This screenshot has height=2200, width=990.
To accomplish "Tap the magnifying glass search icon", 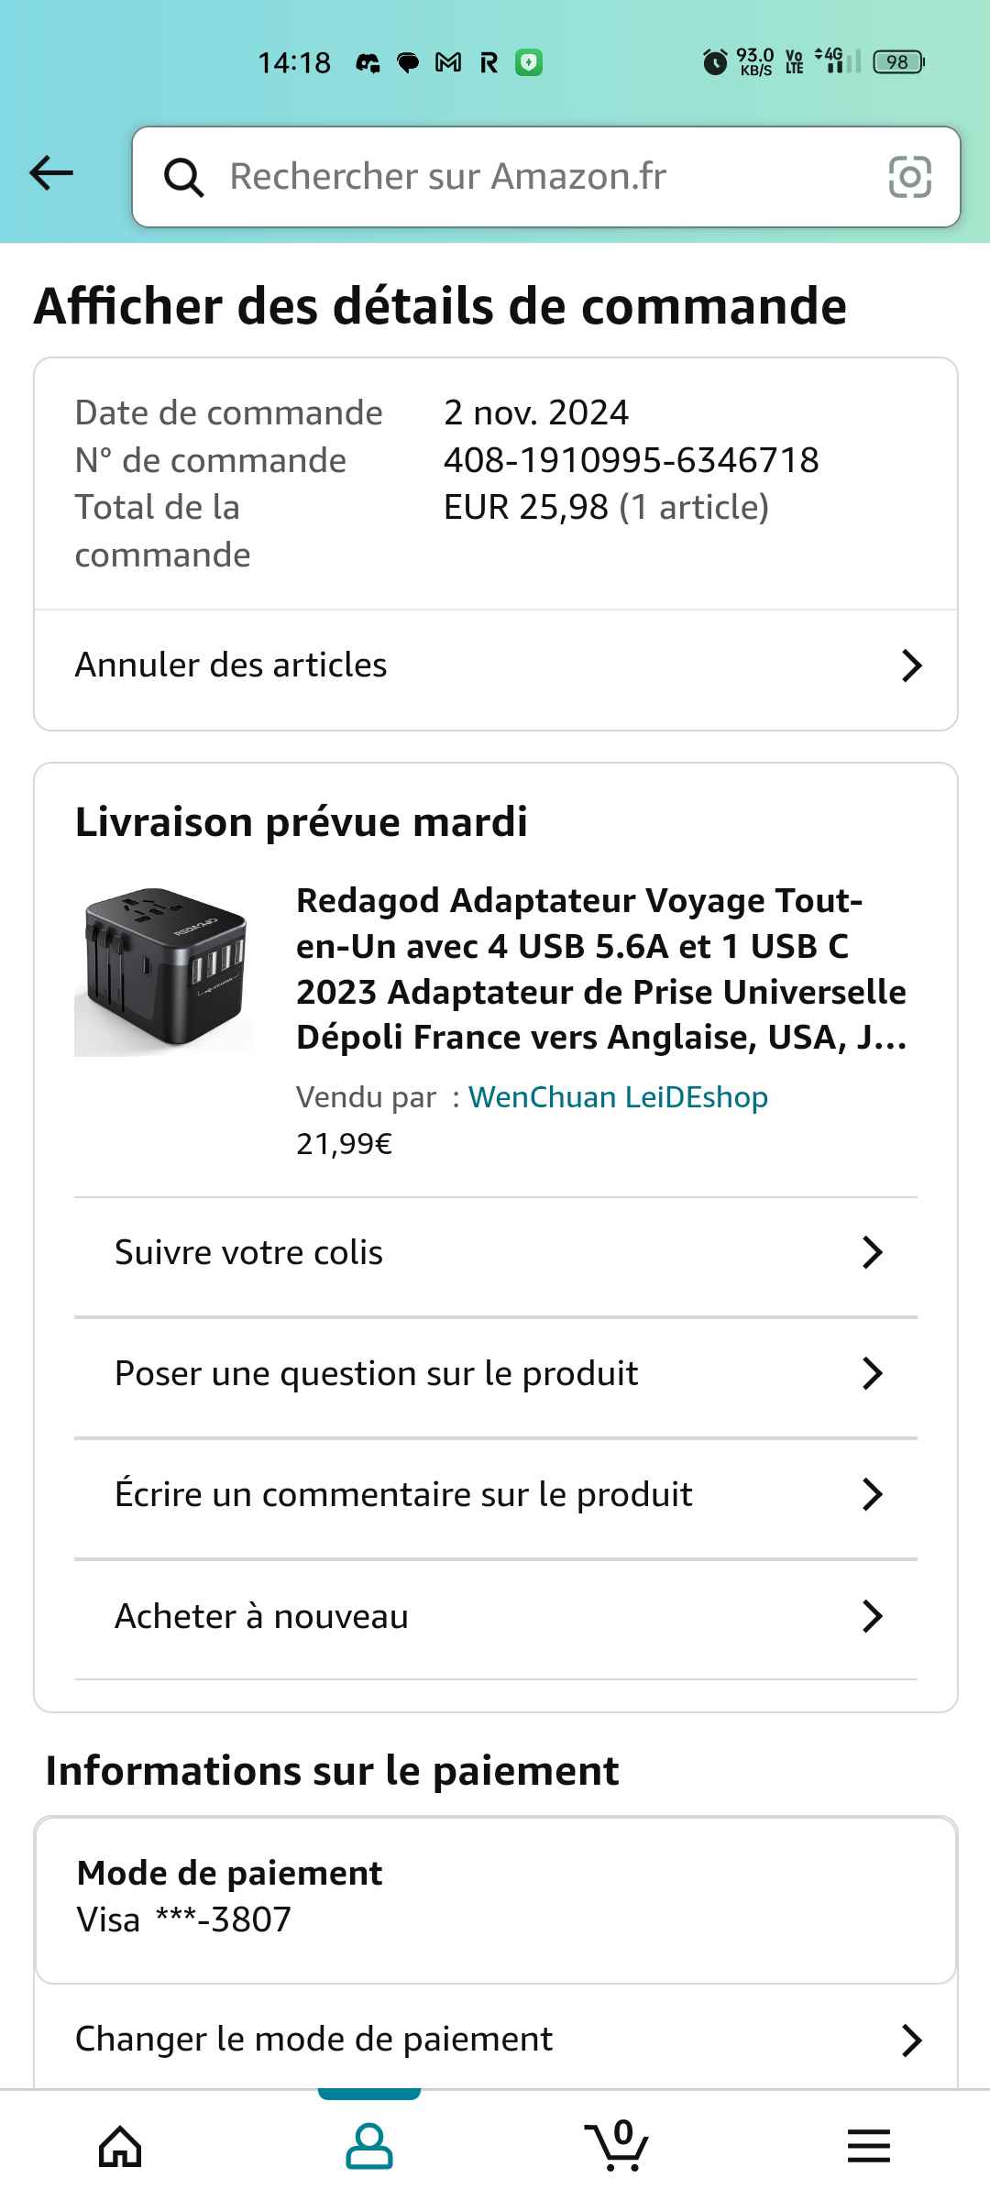I will pyautogui.click(x=183, y=177).
